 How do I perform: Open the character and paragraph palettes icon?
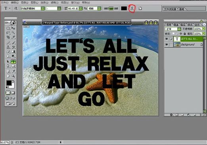coord(140,8)
